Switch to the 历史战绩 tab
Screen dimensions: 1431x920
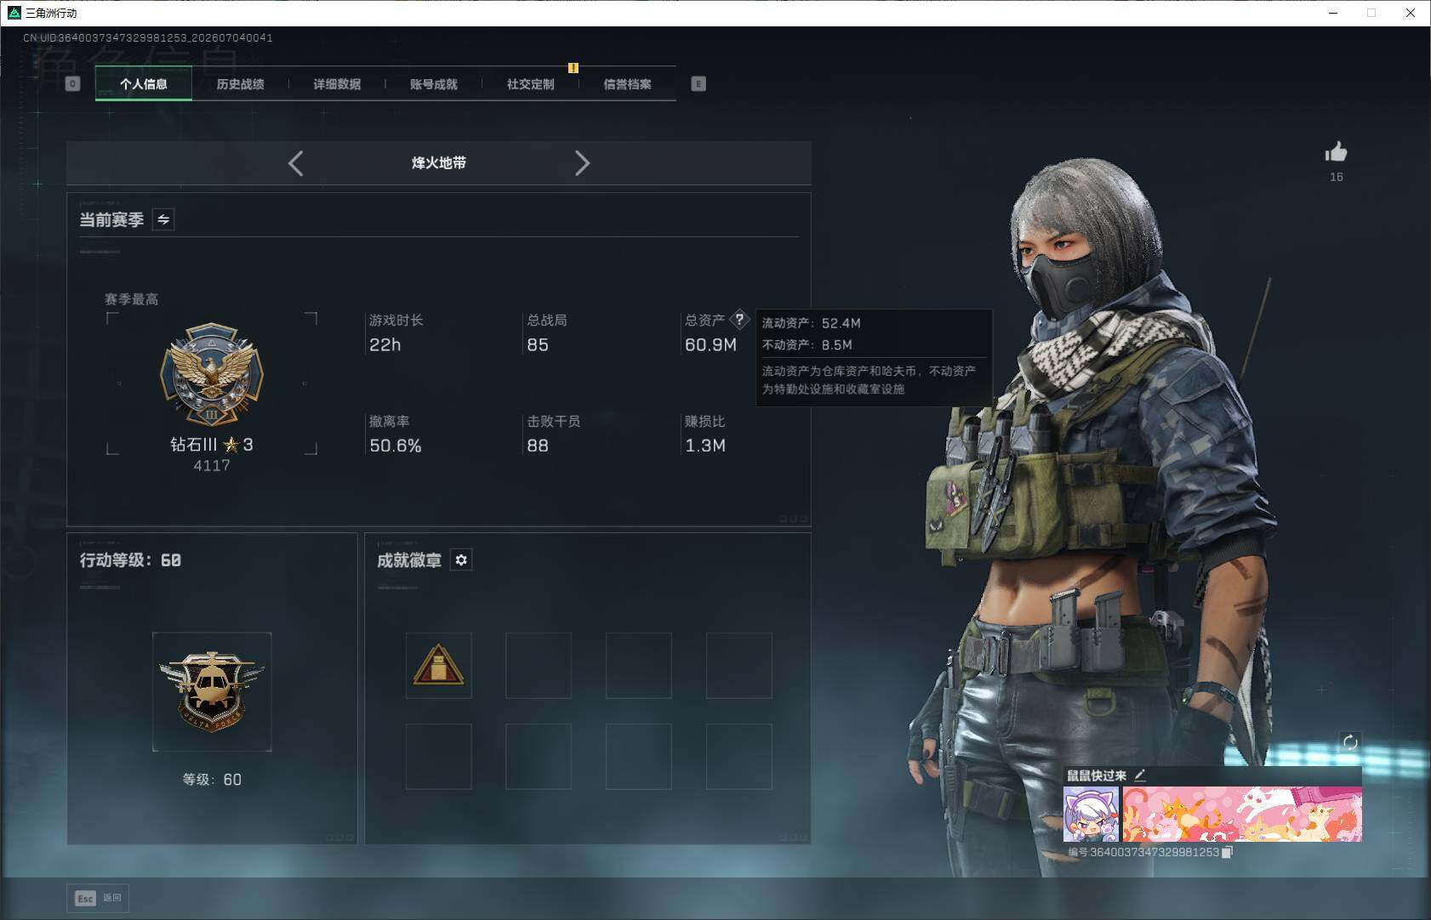click(x=240, y=84)
